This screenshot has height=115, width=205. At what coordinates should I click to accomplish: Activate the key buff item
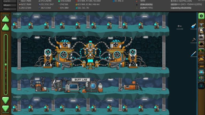(x=180, y=26)
